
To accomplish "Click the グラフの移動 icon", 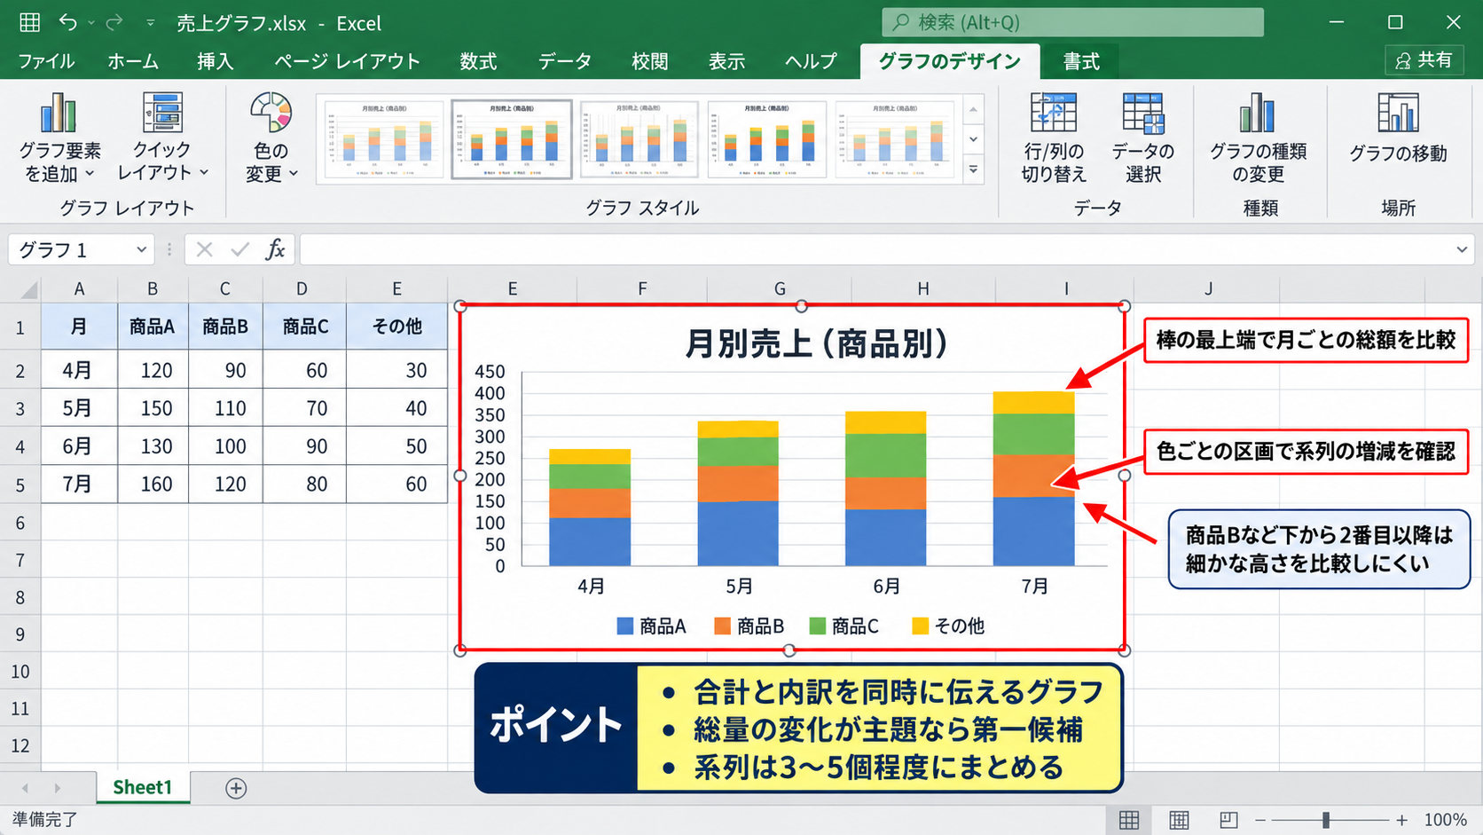I will point(1398,113).
